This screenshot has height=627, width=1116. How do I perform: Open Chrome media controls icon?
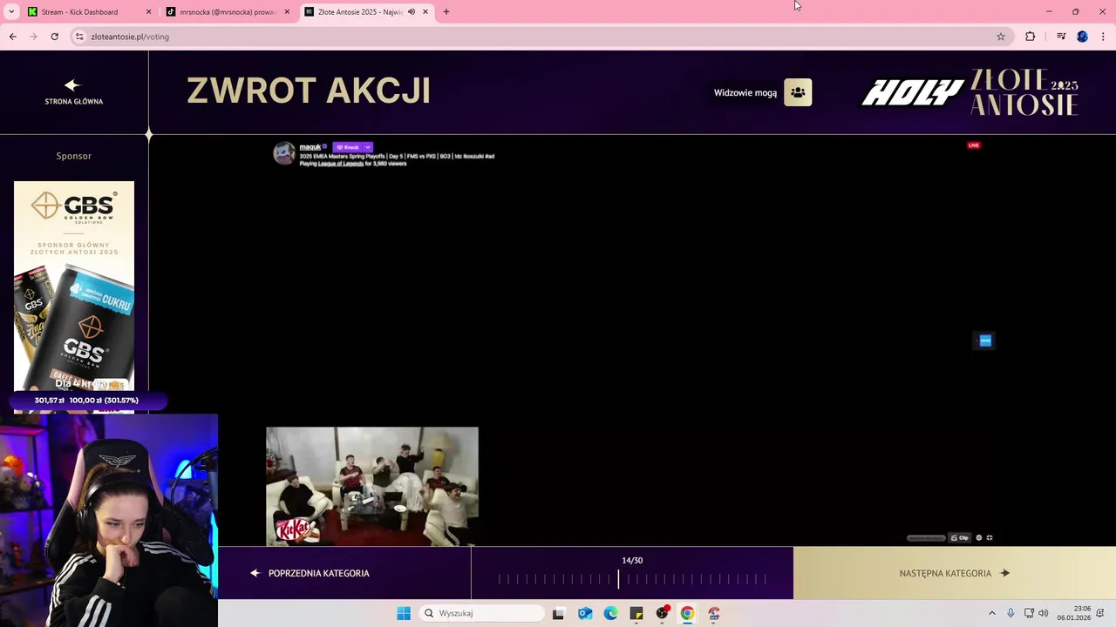tap(1061, 37)
